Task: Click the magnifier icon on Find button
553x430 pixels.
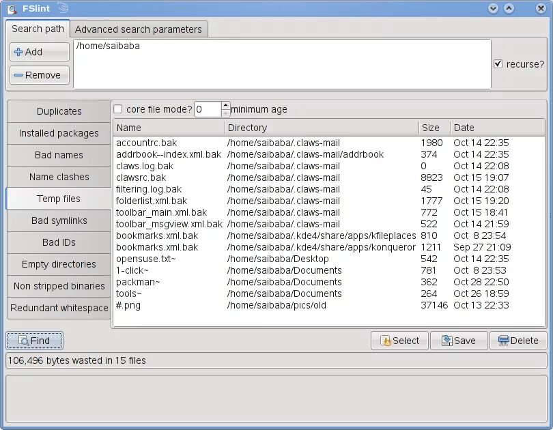Action: pos(24,341)
